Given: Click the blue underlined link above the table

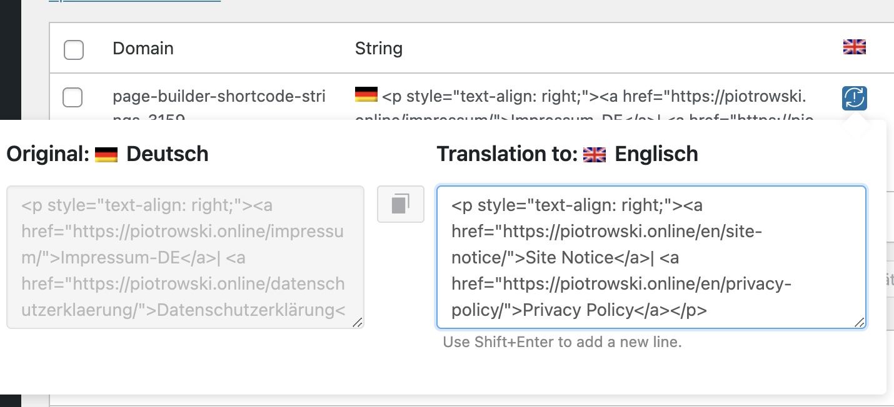Looking at the screenshot, I should pos(134,1).
